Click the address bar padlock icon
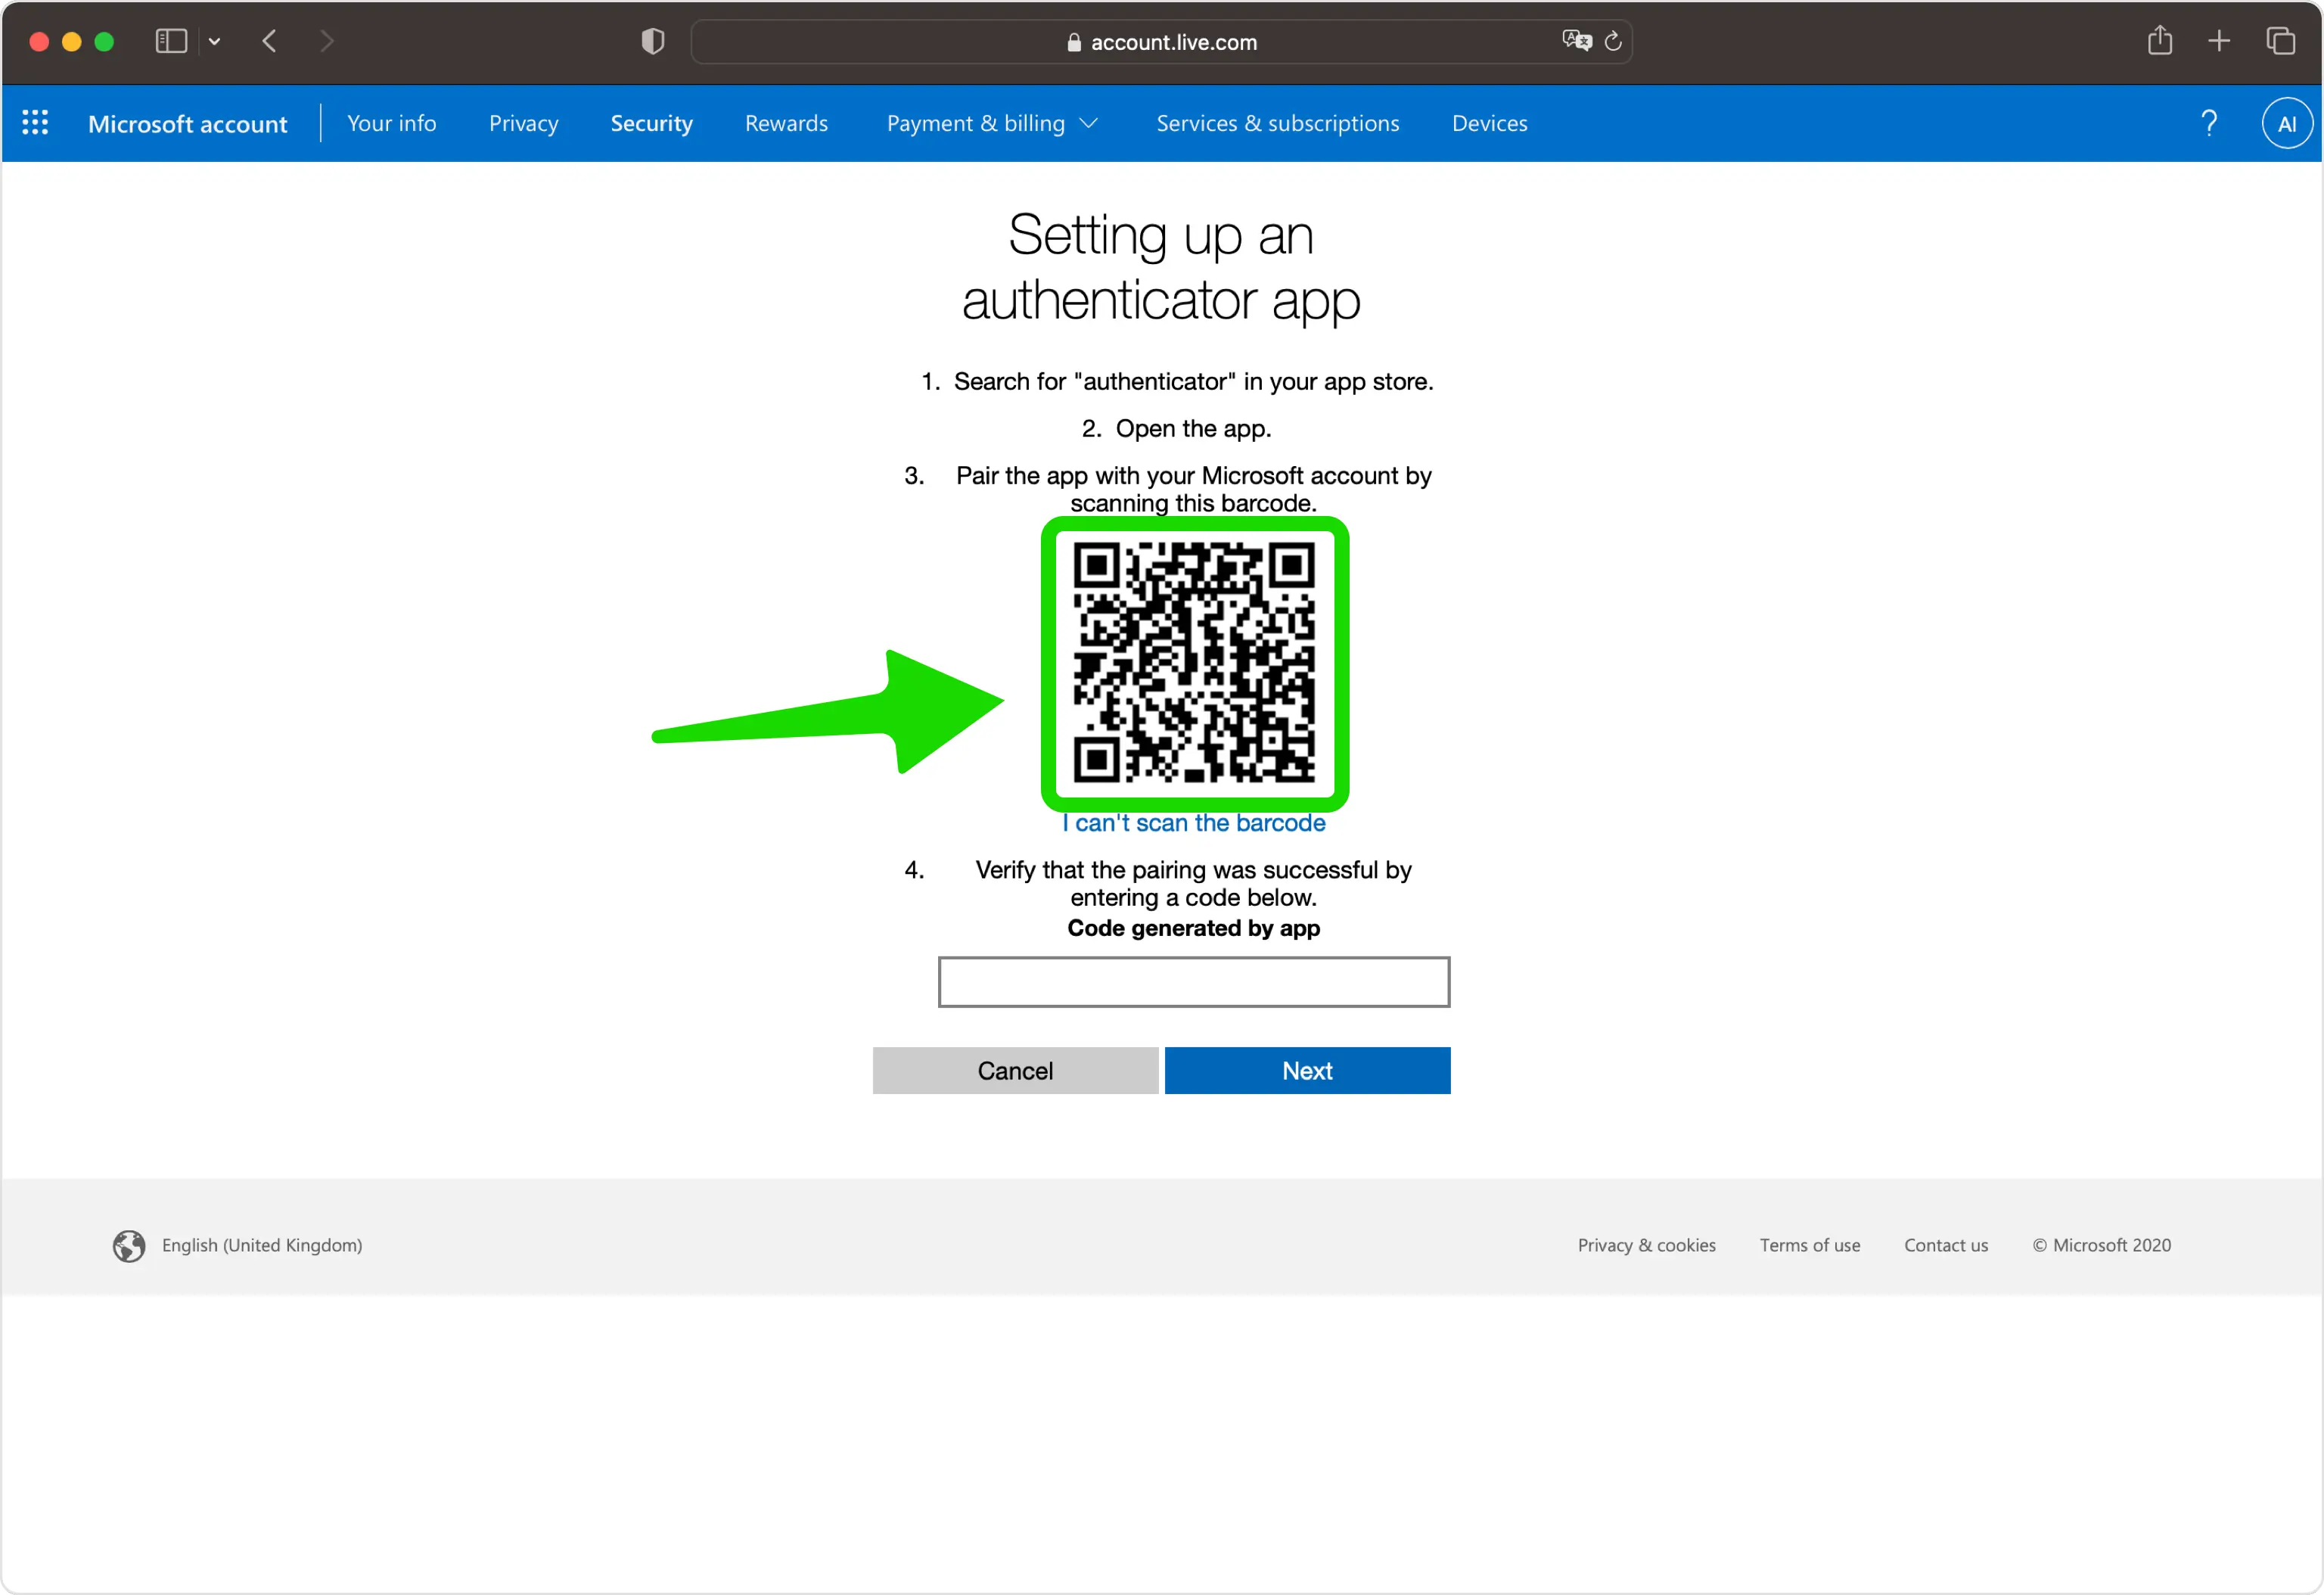Screen dimensions: 2324x1595 (x=1074, y=42)
